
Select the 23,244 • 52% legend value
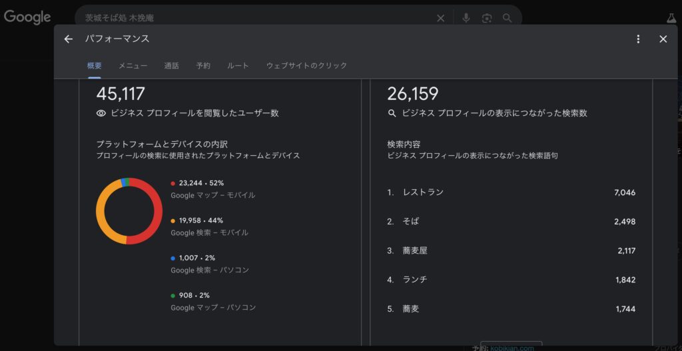pos(201,183)
